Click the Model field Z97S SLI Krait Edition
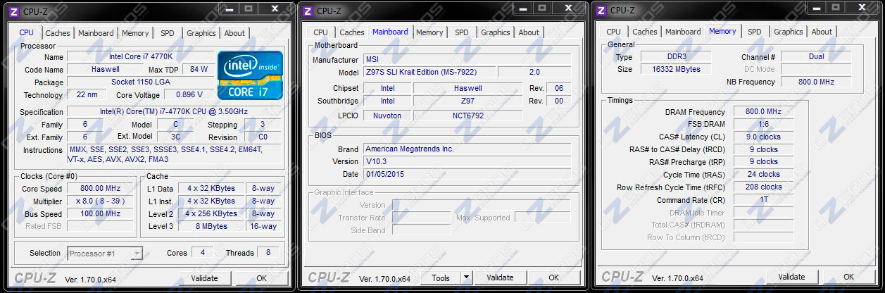The image size is (885, 293). point(429,73)
